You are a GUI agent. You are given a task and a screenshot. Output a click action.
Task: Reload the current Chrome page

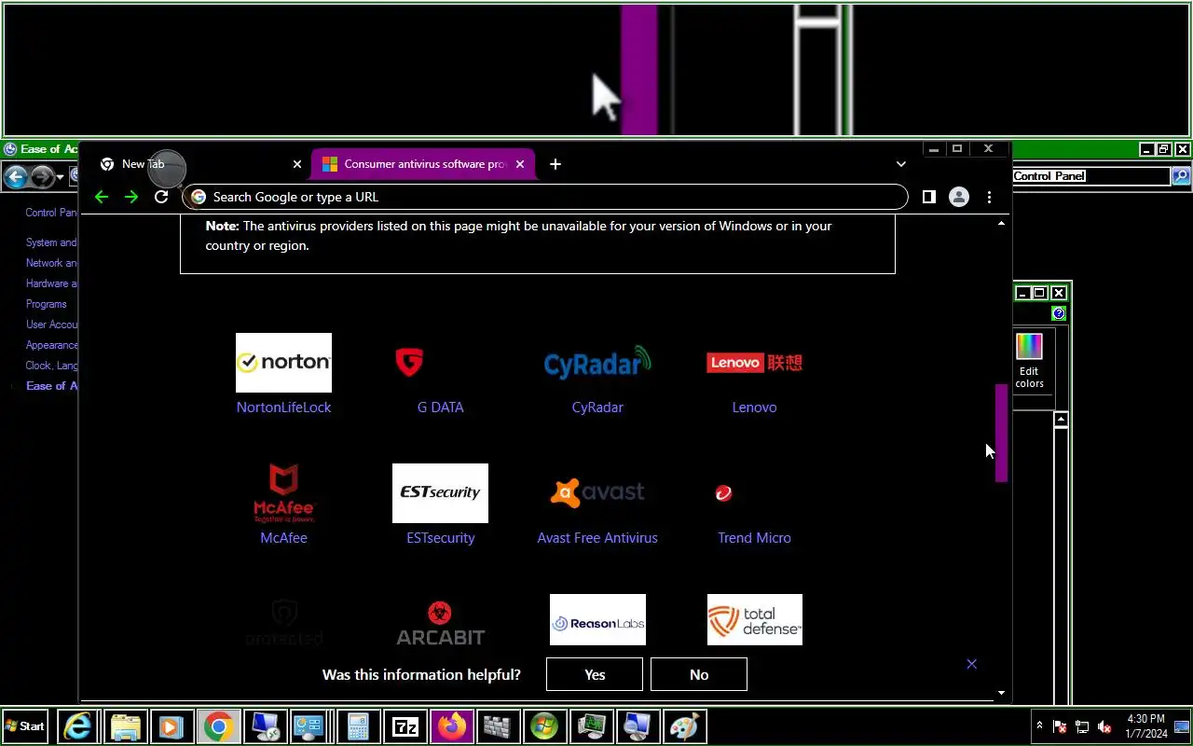[161, 197]
